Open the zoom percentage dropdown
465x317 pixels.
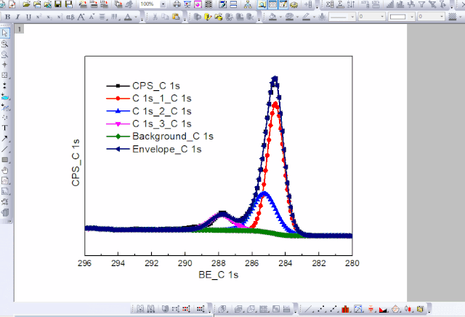pyautogui.click(x=164, y=4)
